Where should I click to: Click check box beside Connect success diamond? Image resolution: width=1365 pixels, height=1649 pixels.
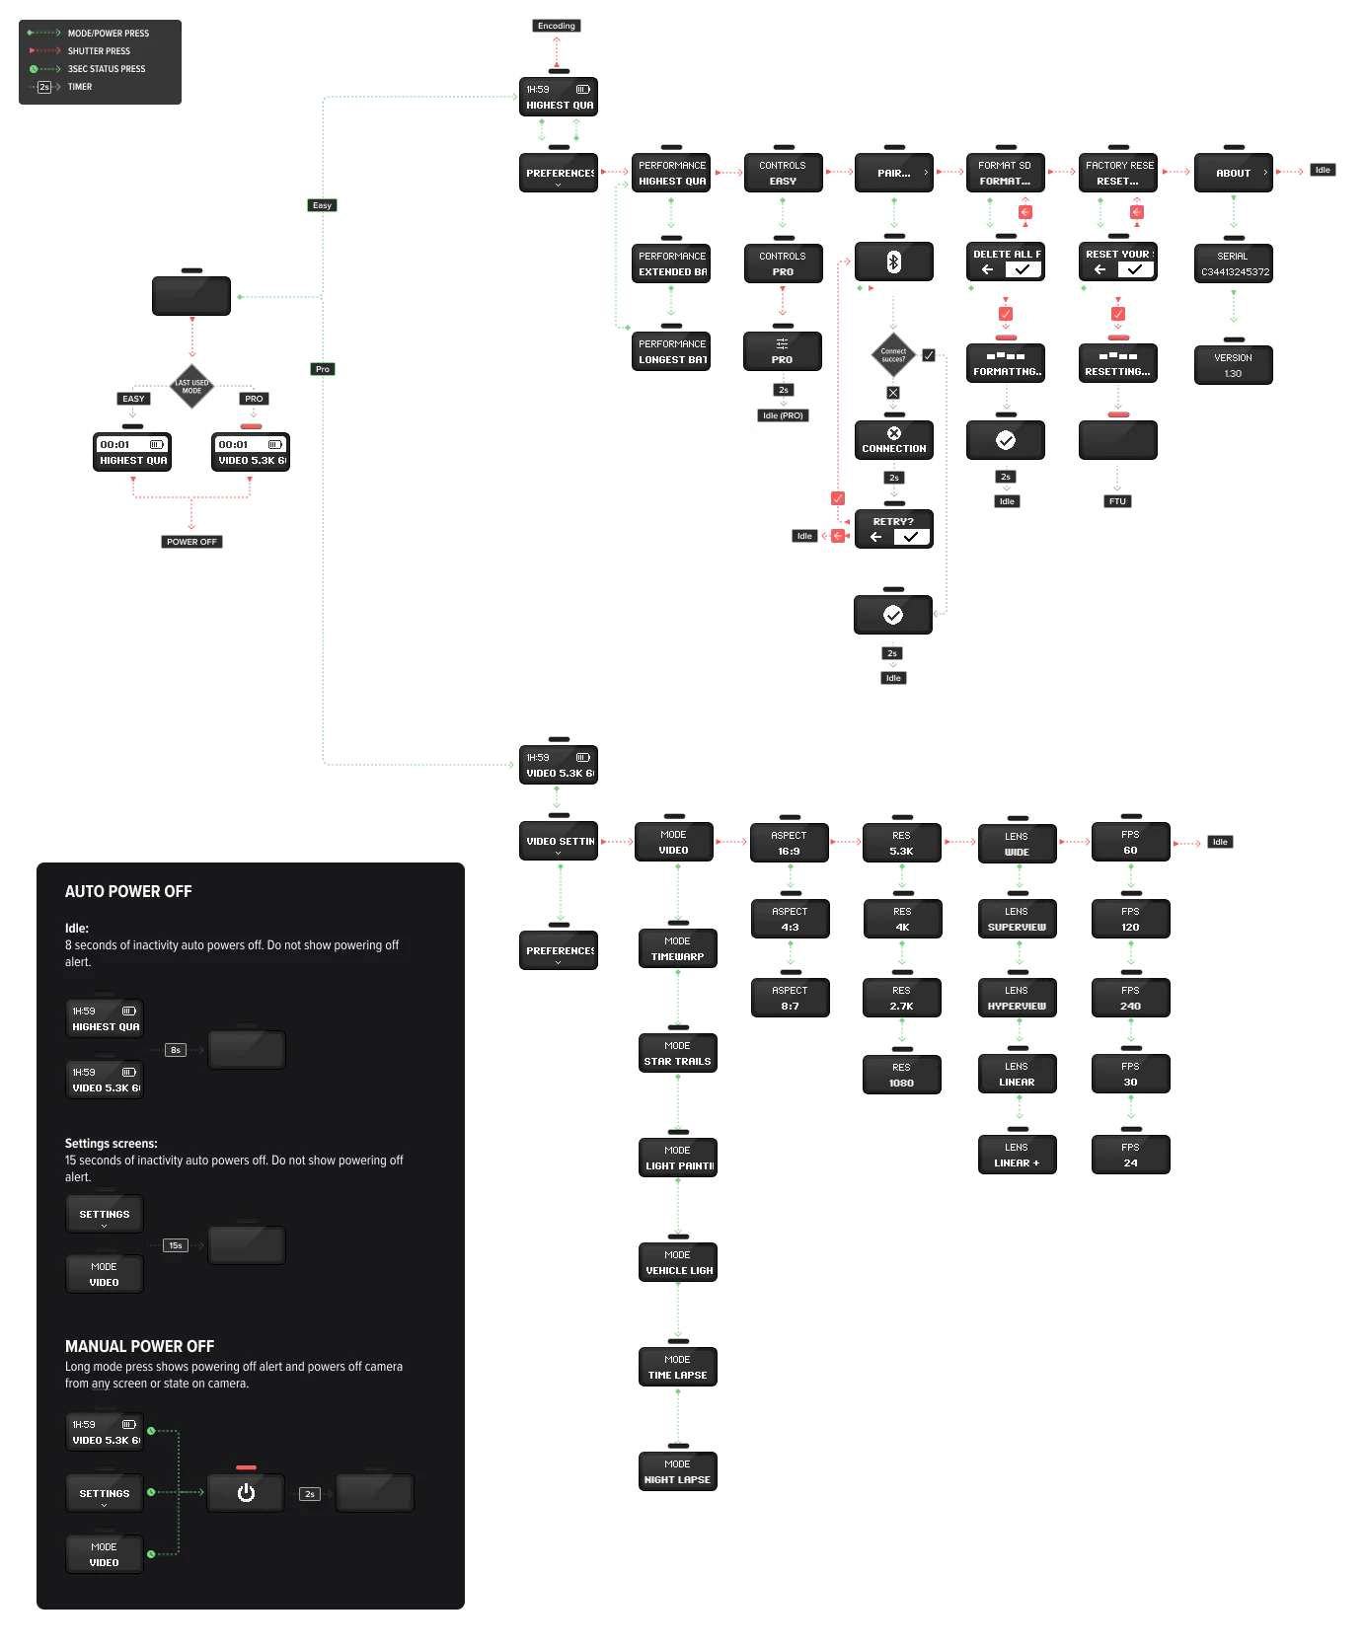929,355
